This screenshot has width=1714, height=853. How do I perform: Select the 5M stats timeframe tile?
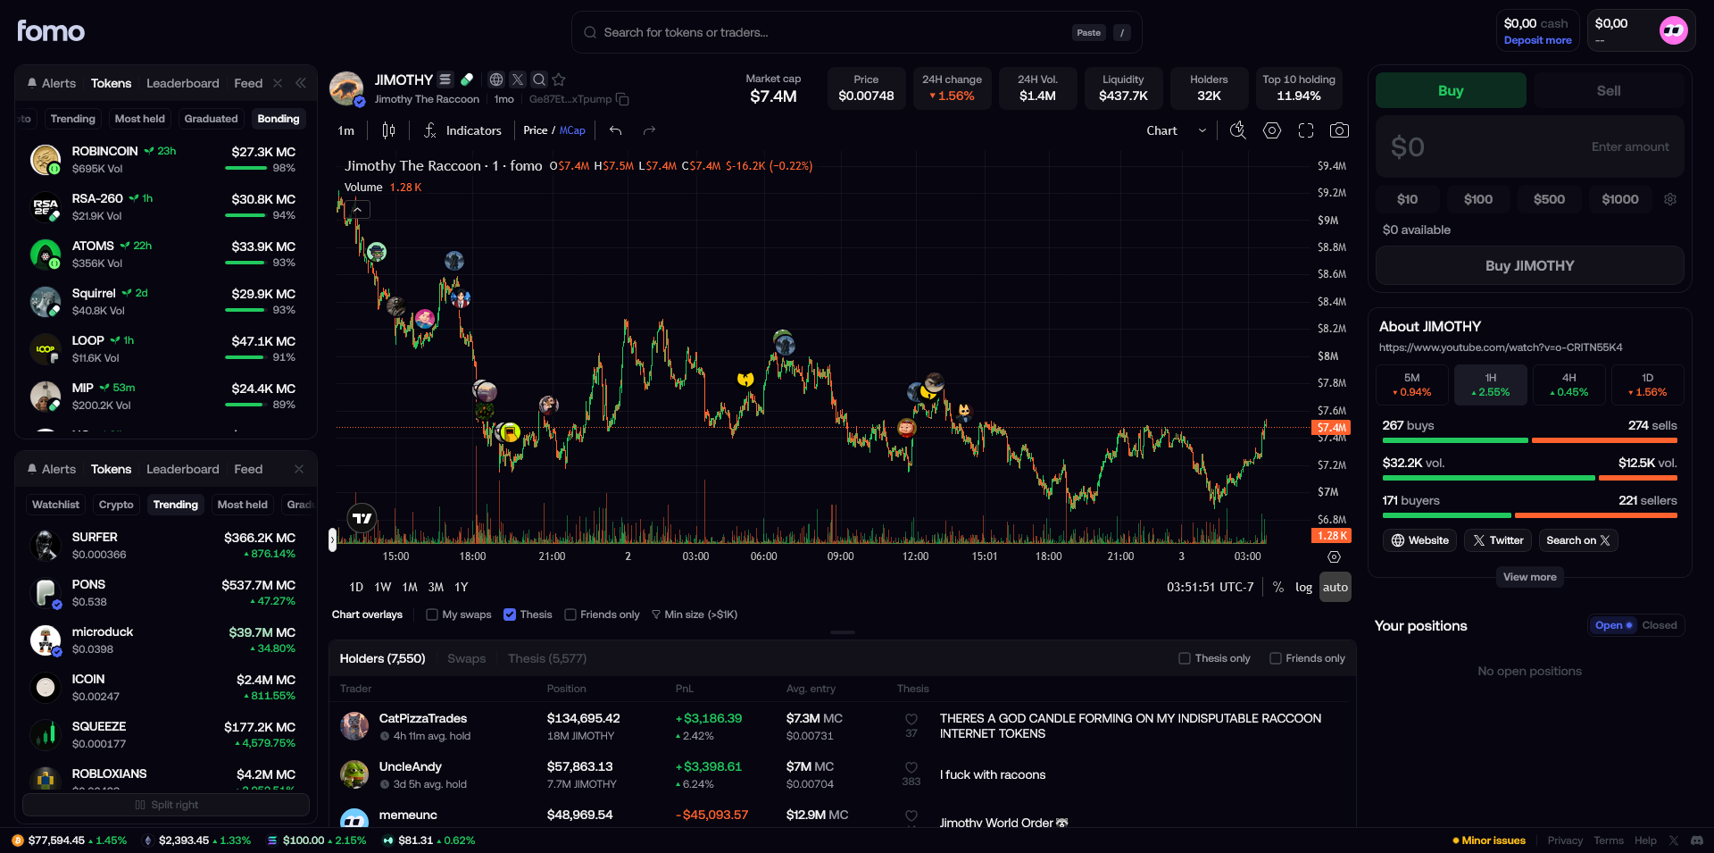tap(1412, 385)
